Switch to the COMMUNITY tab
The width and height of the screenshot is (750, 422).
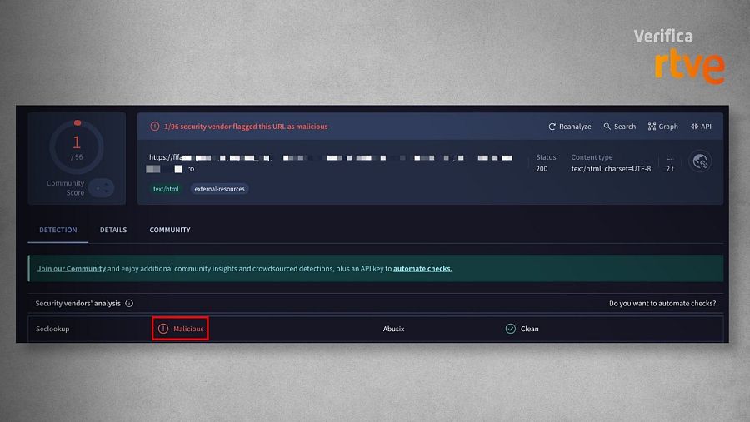point(170,230)
